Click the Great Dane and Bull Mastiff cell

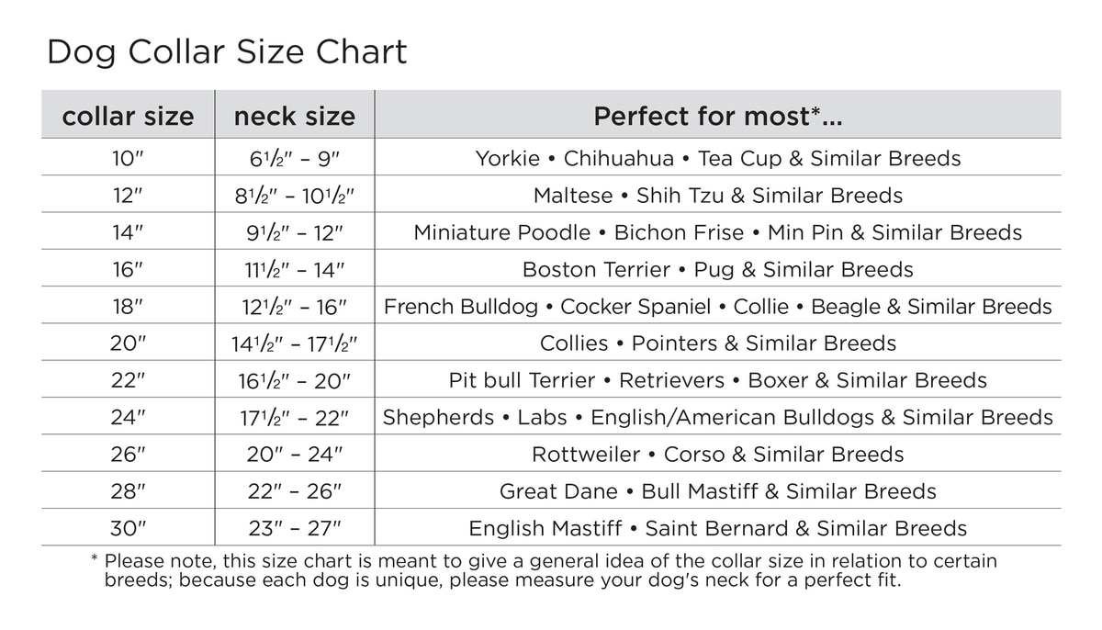coord(717,491)
